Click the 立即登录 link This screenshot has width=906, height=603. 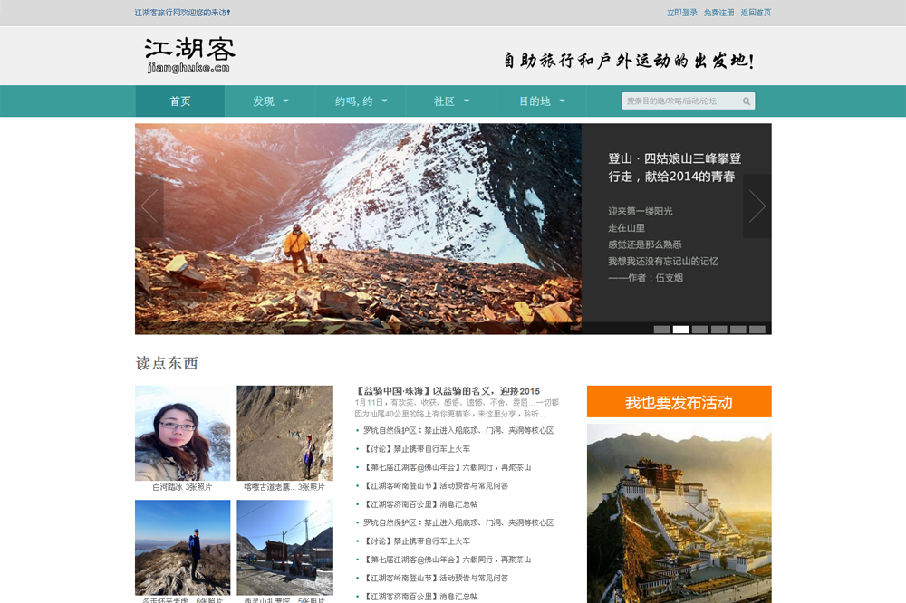pos(682,13)
